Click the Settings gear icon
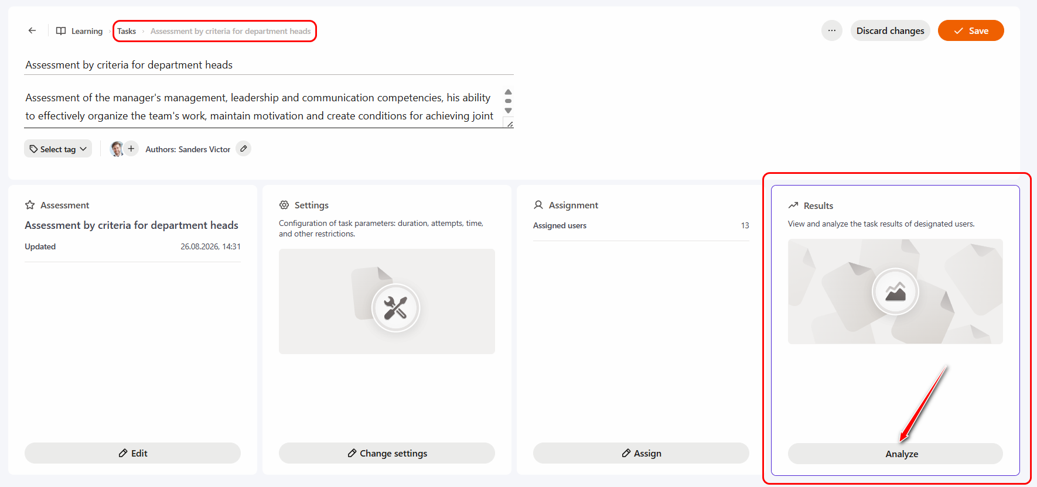This screenshot has height=487, width=1037. 284,205
